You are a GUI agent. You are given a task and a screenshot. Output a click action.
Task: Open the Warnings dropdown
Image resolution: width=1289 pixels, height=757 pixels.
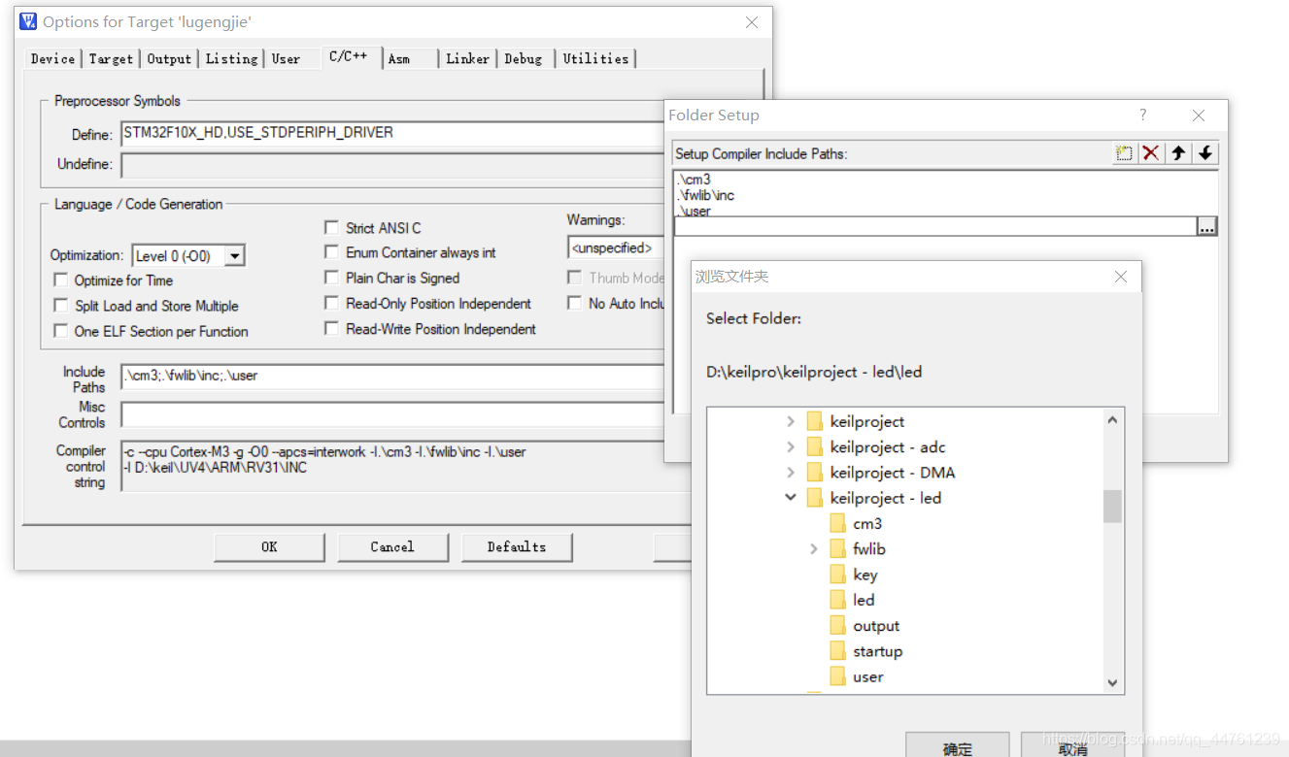point(616,247)
